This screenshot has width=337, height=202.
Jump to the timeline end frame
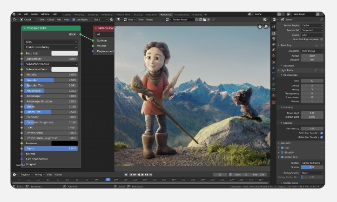[151, 175]
